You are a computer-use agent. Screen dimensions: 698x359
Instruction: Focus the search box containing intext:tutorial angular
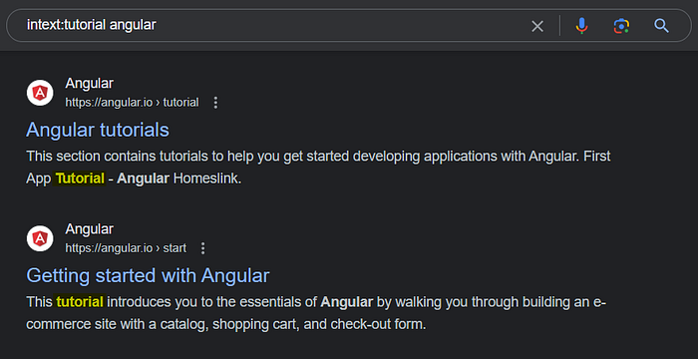point(267,25)
